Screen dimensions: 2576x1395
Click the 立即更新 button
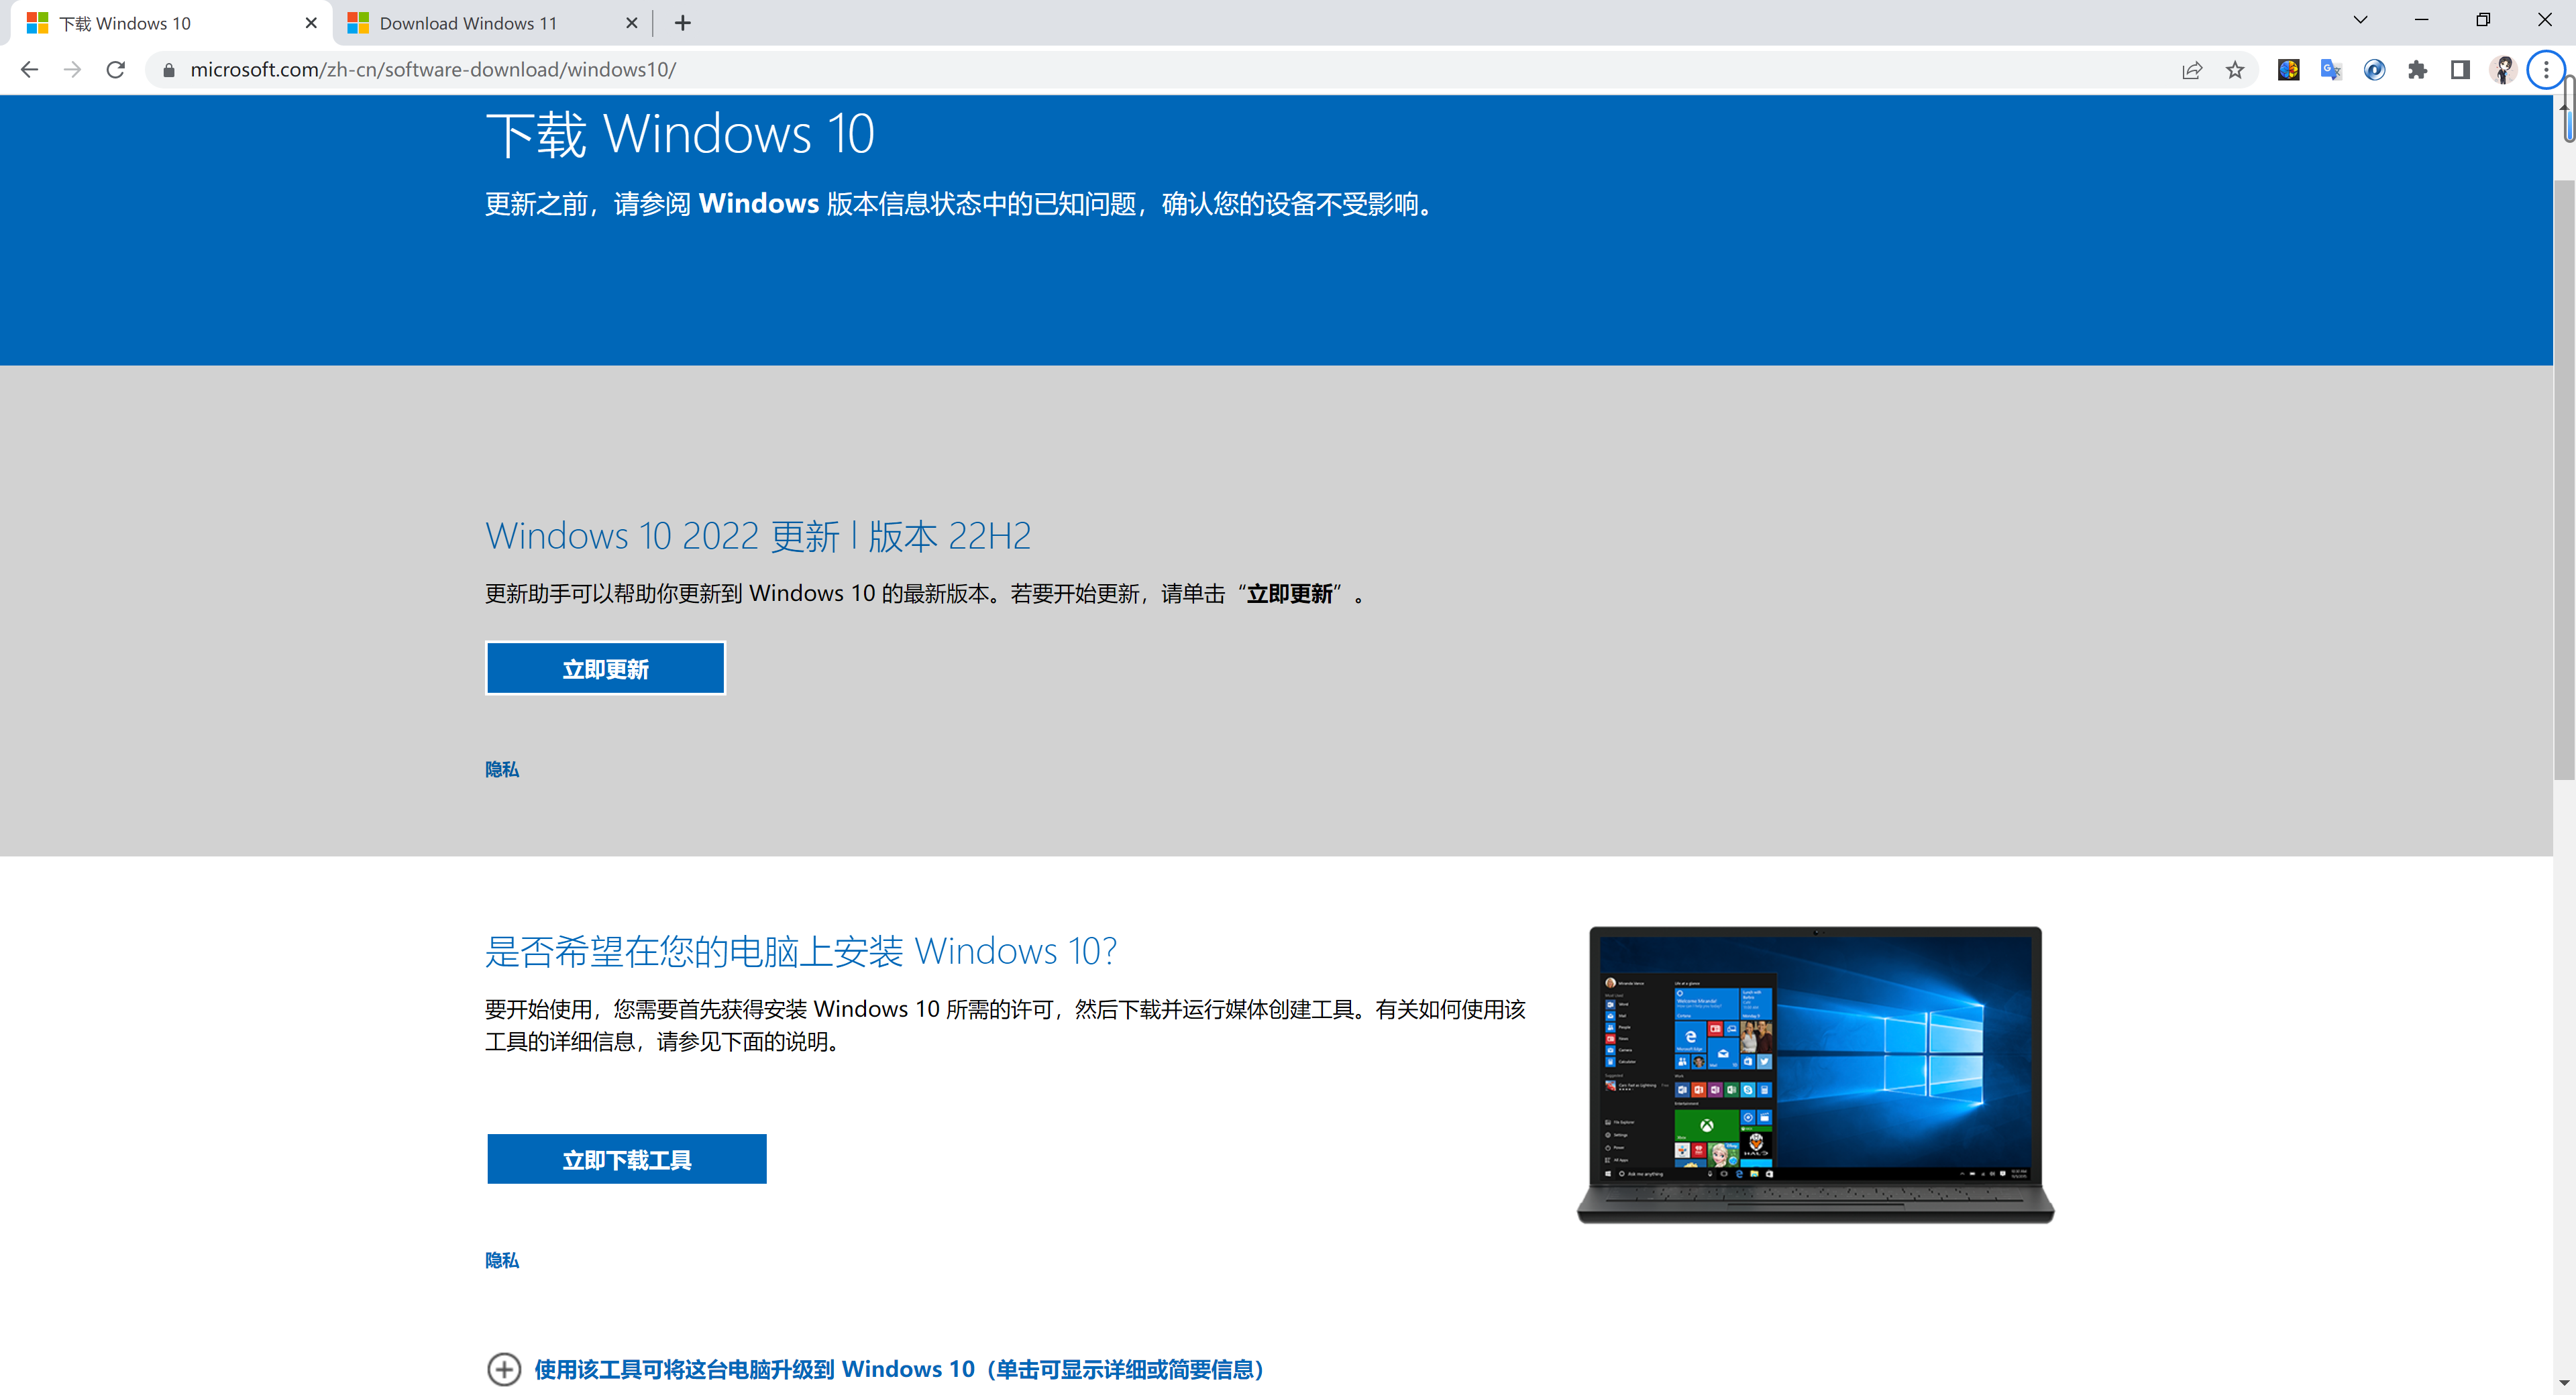click(605, 668)
